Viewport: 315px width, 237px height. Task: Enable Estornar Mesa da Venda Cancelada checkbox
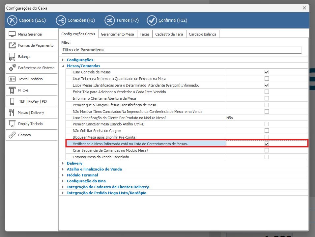(267, 157)
